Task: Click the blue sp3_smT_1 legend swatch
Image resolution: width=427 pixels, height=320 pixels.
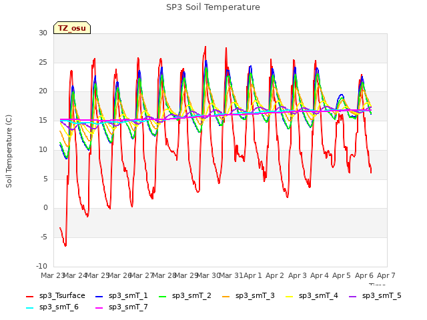Action: [99, 296]
